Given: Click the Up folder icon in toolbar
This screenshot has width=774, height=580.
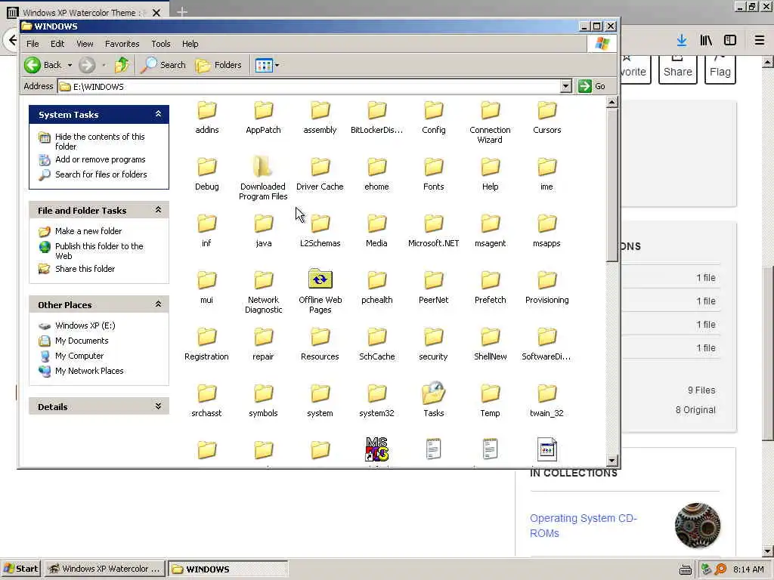Looking at the screenshot, I should 122,65.
